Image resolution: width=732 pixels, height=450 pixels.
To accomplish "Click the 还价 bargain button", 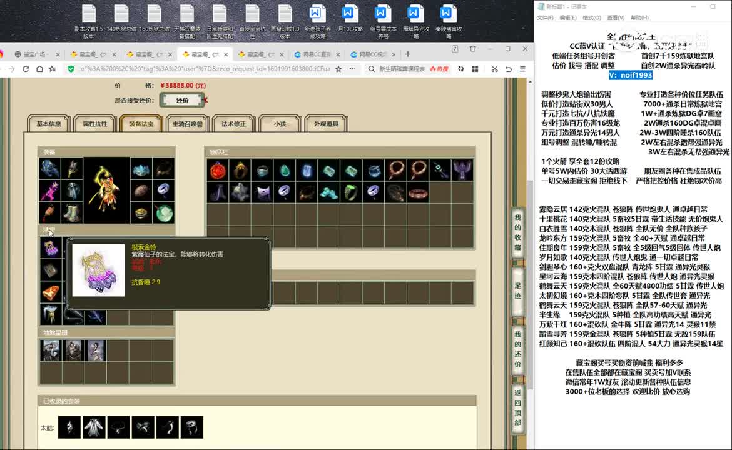I will click(x=182, y=100).
